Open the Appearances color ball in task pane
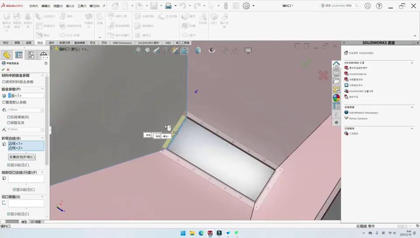420x238 pixels. click(336, 98)
